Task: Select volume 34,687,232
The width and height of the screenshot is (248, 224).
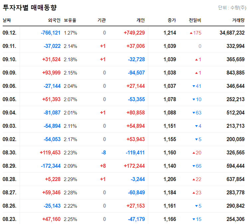Action: (232, 33)
